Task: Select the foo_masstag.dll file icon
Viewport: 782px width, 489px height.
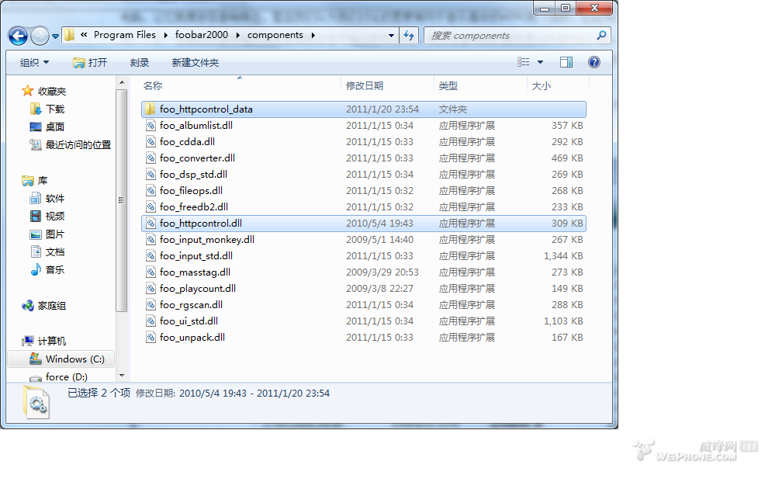Action: pyautogui.click(x=151, y=272)
